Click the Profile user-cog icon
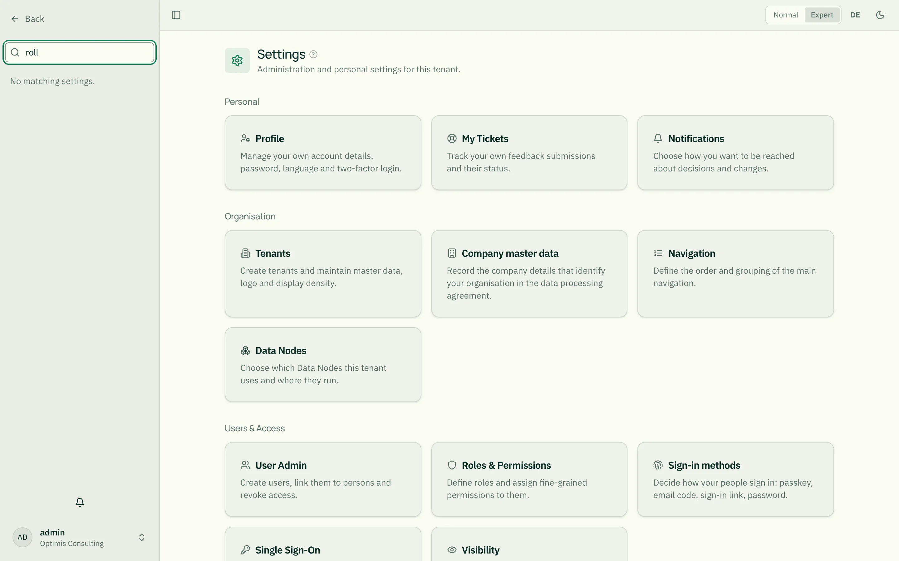This screenshot has width=899, height=561. coord(245,139)
